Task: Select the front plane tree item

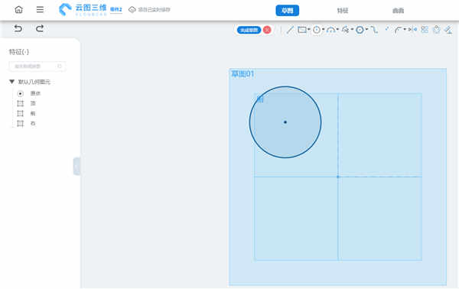Action: pos(26,113)
